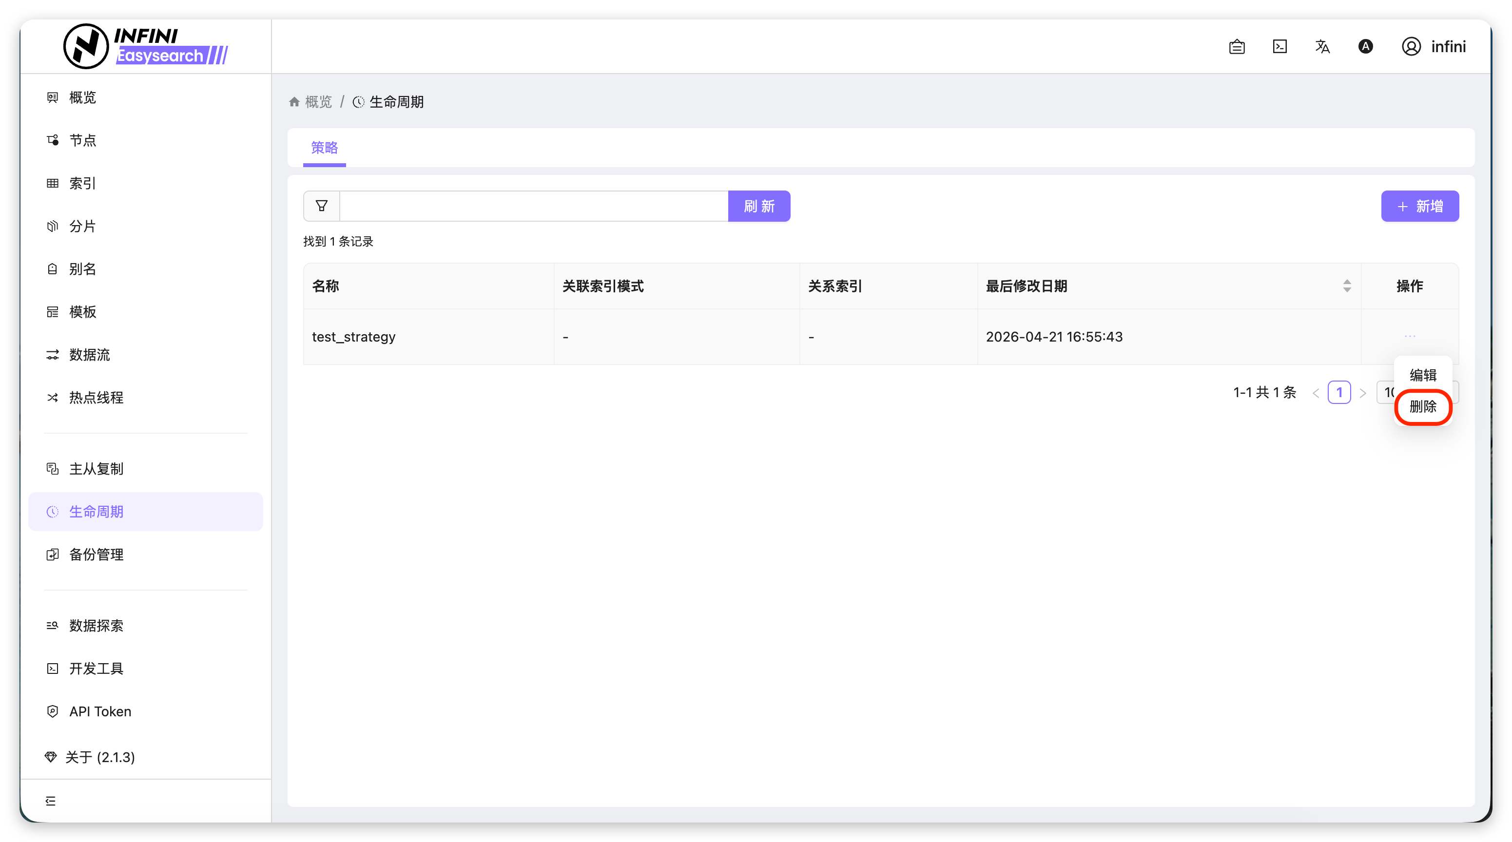Open 备份管理 in the sidebar
Viewport: 1512px width, 842px height.
pyautogui.click(x=96, y=555)
